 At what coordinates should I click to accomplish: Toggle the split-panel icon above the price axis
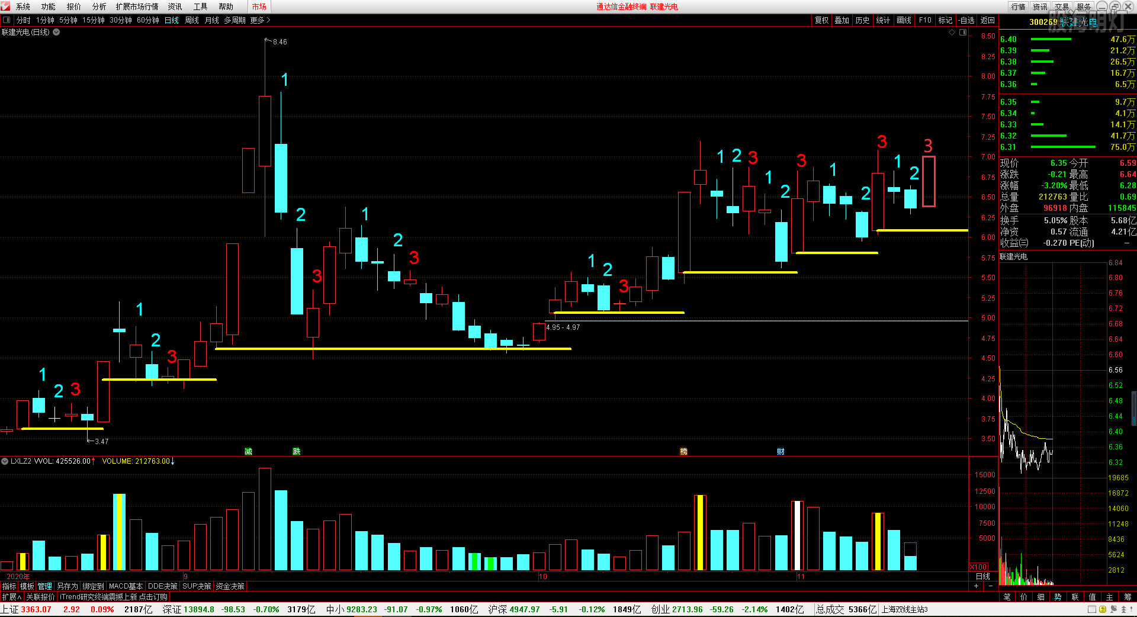(963, 33)
